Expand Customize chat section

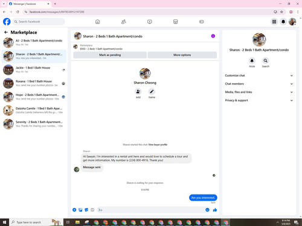259,75
